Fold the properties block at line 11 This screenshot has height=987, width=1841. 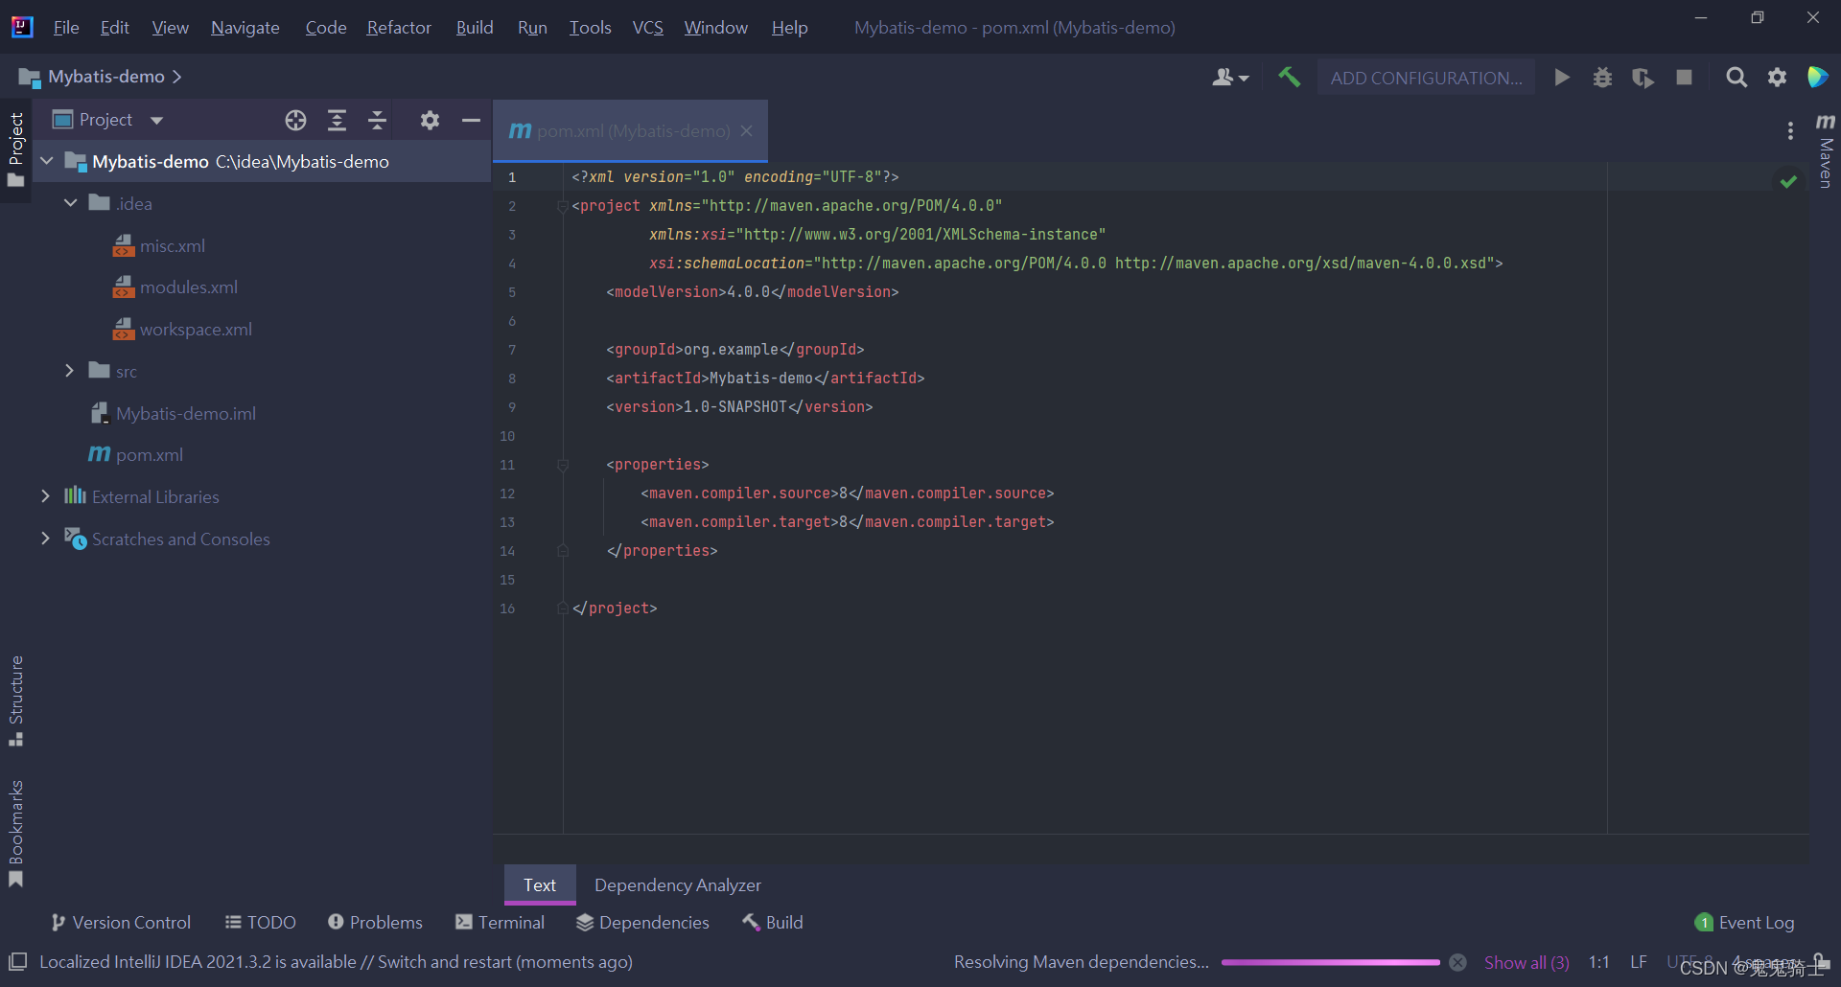click(563, 465)
